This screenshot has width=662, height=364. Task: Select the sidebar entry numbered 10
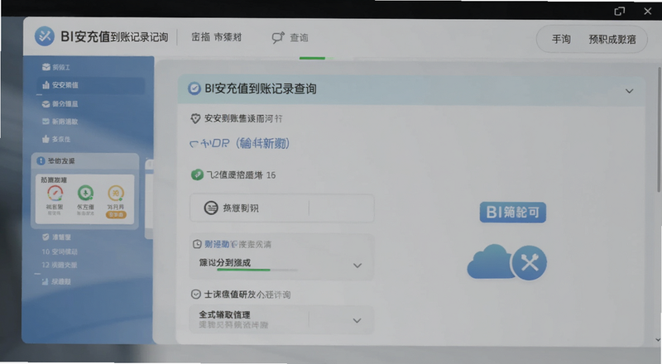(x=60, y=251)
